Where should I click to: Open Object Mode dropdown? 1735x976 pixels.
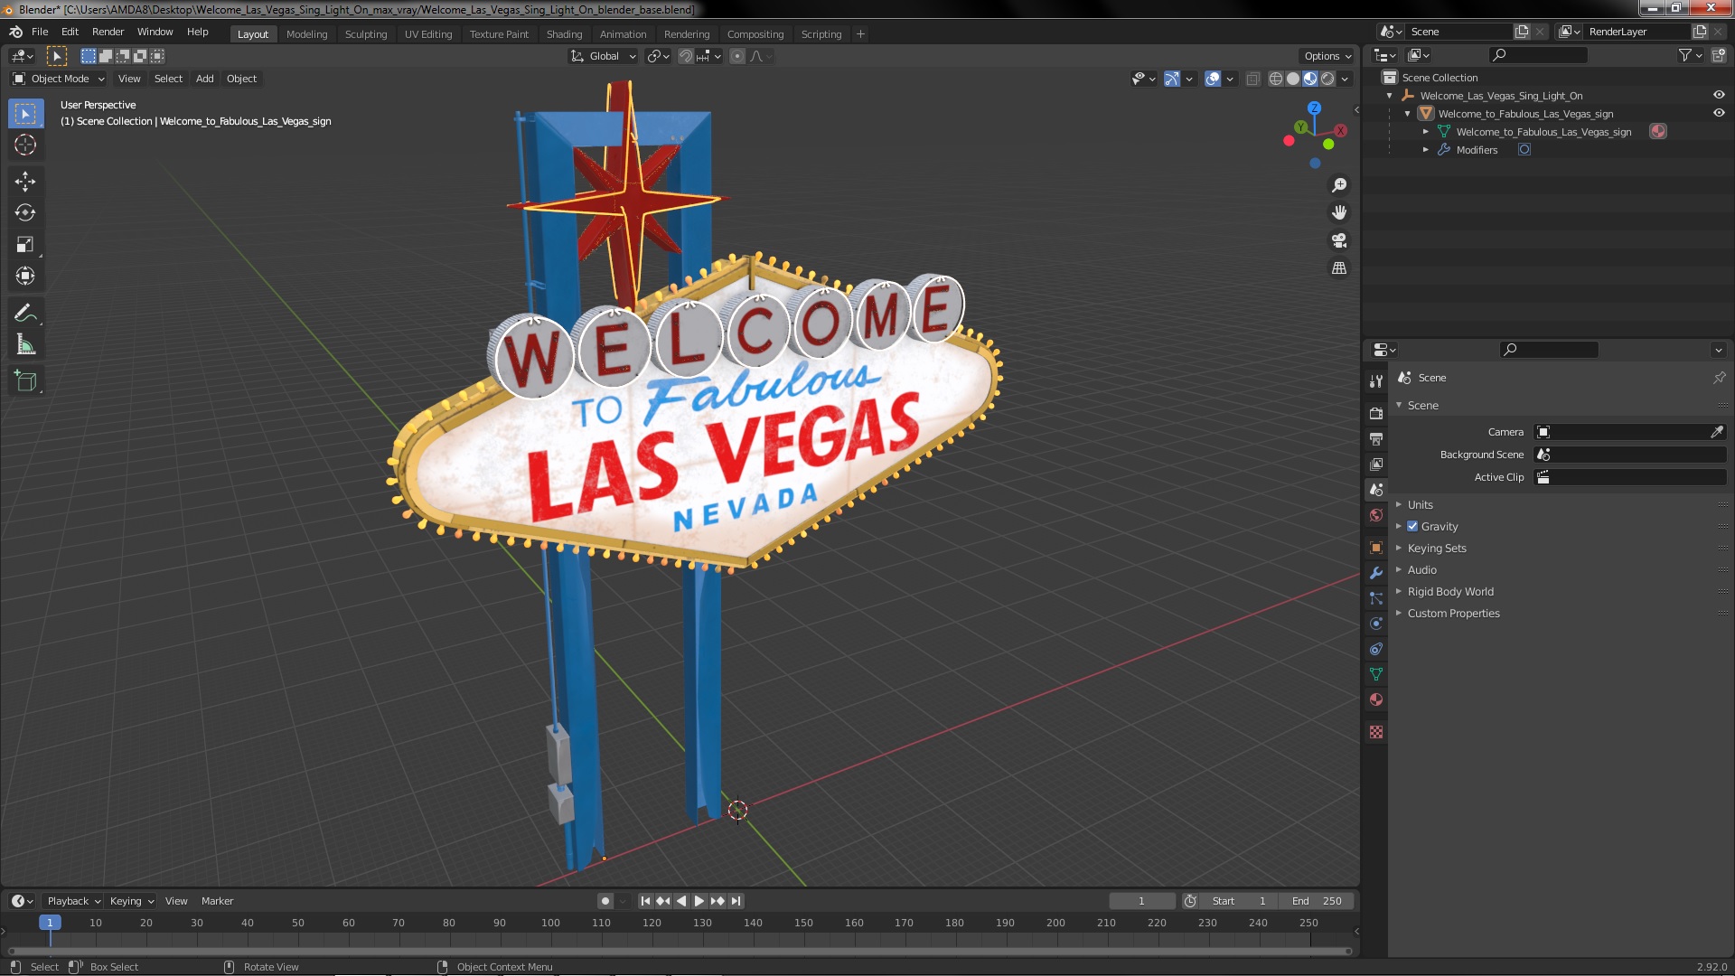tap(59, 79)
